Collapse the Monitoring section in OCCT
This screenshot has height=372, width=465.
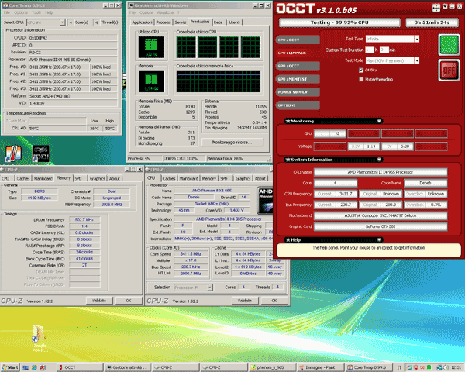(x=379, y=121)
